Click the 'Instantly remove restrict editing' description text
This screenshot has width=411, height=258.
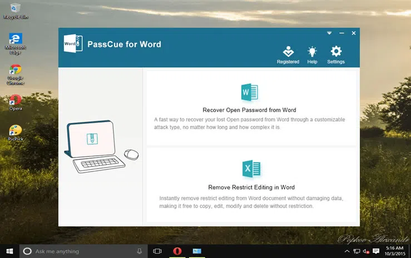pos(251,202)
